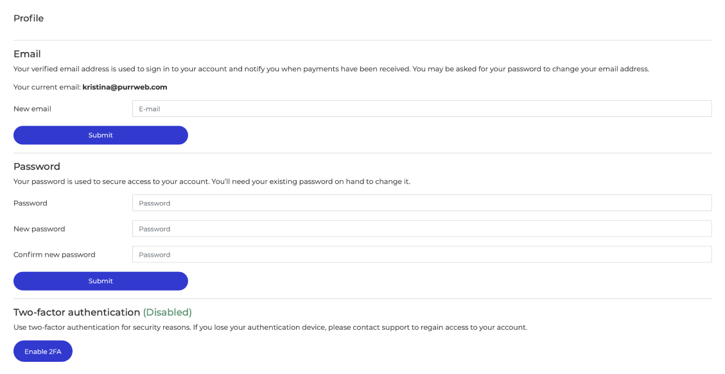Click the Profile page title
This screenshot has height=374, width=725.
click(29, 18)
